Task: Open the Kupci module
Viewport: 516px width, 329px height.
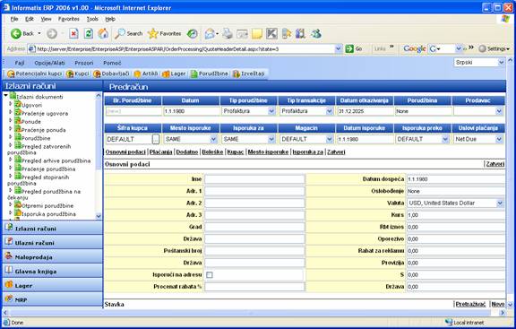Action: [78, 74]
